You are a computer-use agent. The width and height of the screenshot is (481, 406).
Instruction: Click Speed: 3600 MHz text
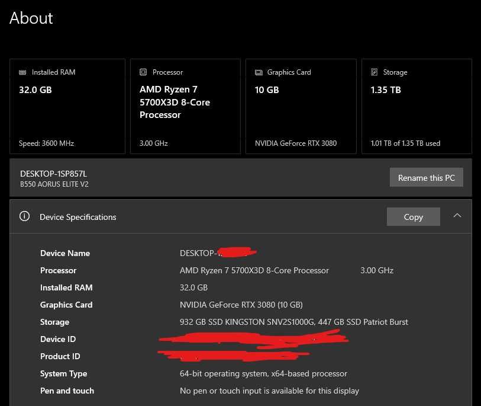click(x=46, y=143)
